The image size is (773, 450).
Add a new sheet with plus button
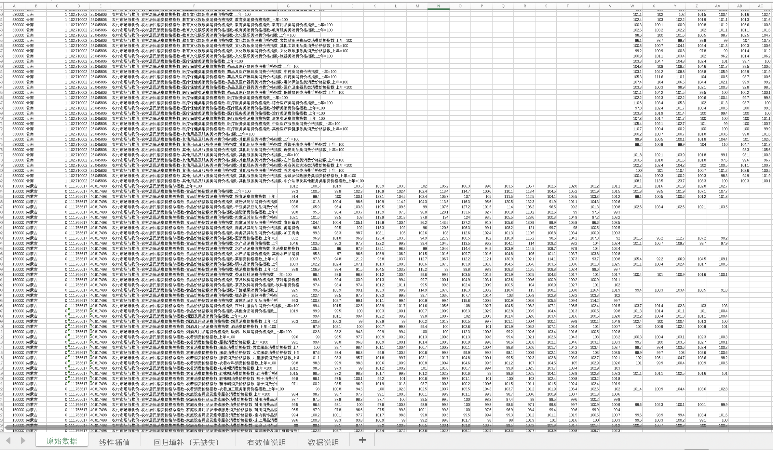click(x=362, y=440)
